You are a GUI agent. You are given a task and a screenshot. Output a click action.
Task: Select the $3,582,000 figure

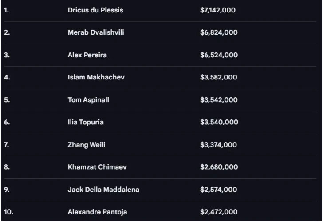tap(219, 77)
